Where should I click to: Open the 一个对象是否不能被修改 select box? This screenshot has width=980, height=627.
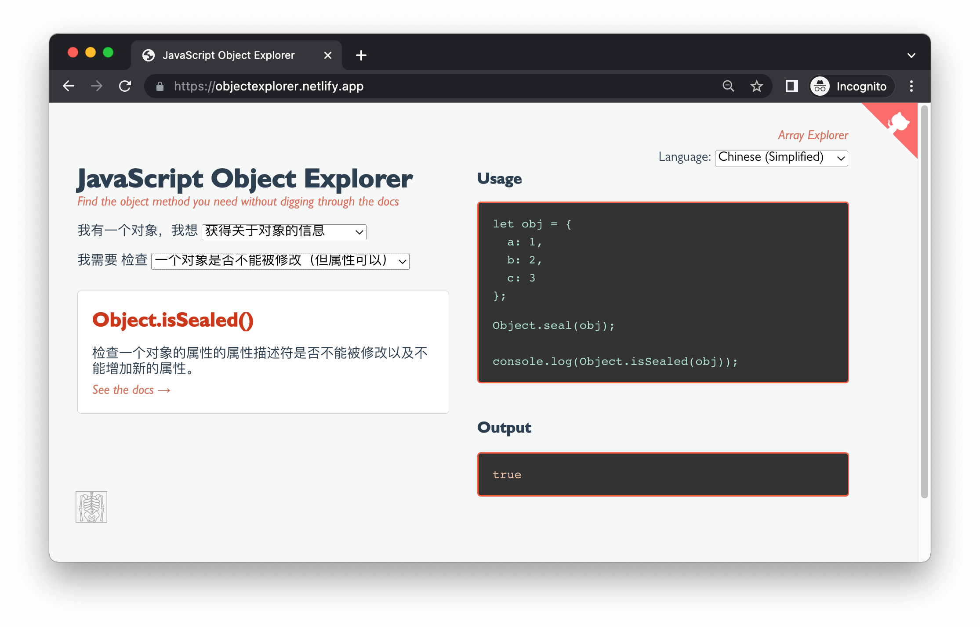(280, 261)
